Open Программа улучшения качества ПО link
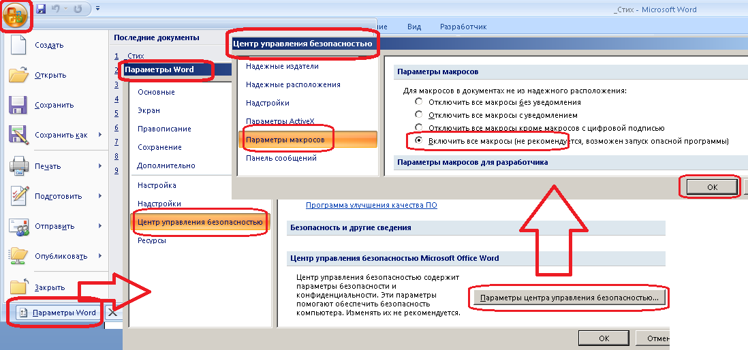The height and width of the screenshot is (350, 748). (371, 205)
